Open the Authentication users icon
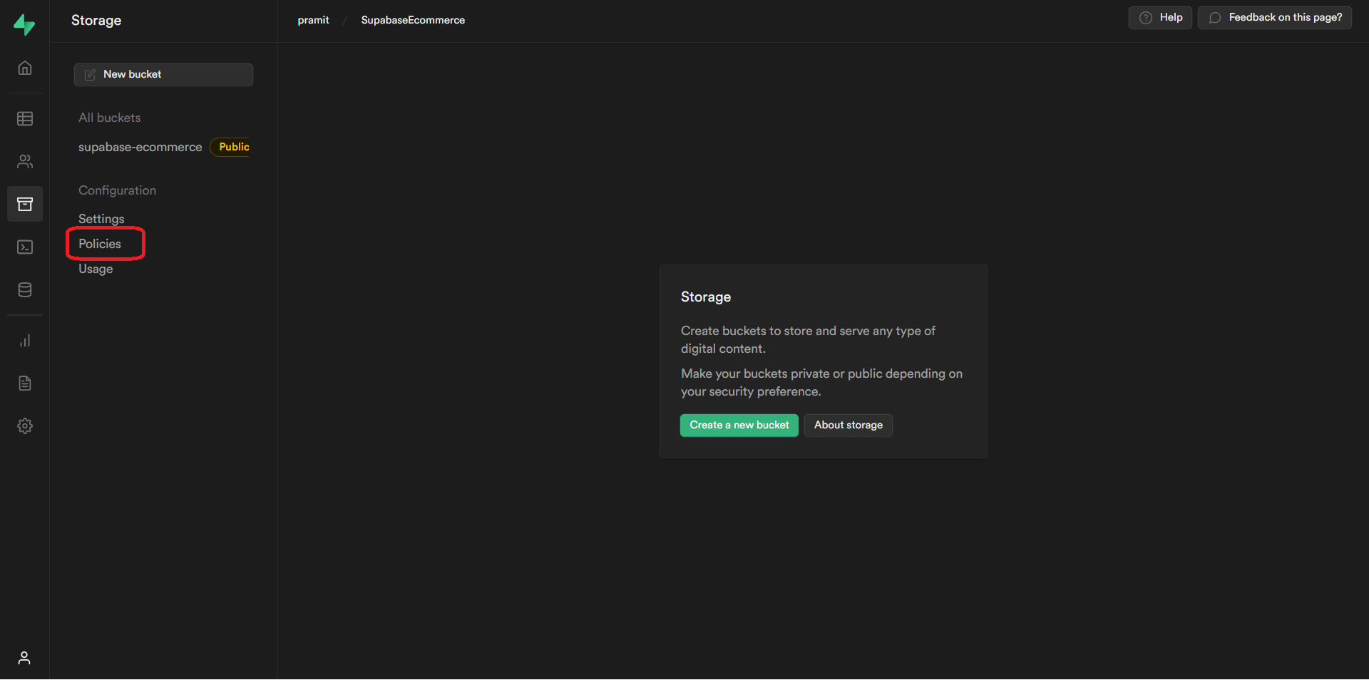Image resolution: width=1369 pixels, height=680 pixels. (25, 162)
